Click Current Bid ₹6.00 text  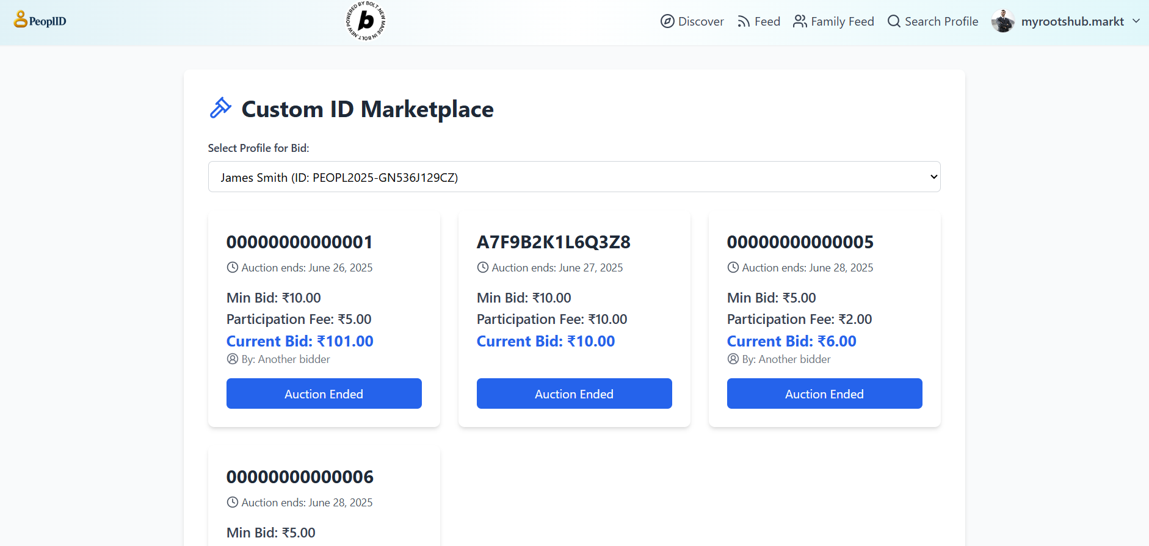pyautogui.click(x=791, y=341)
